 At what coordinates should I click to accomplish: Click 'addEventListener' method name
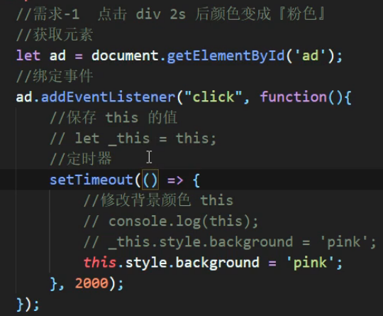pos(109,97)
